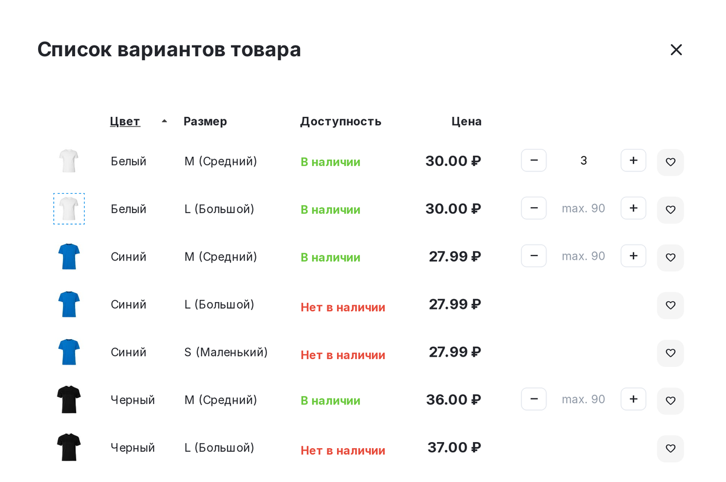Click the price 37.00 ₽
Screen dimensions: 726x482
coord(454,447)
